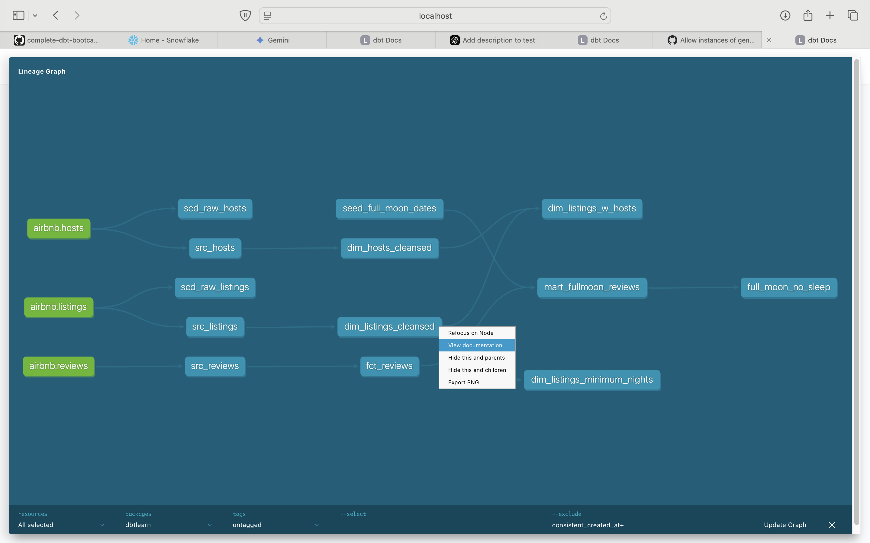Open a new tab with the plus icon
The image size is (870, 543).
pyautogui.click(x=830, y=15)
